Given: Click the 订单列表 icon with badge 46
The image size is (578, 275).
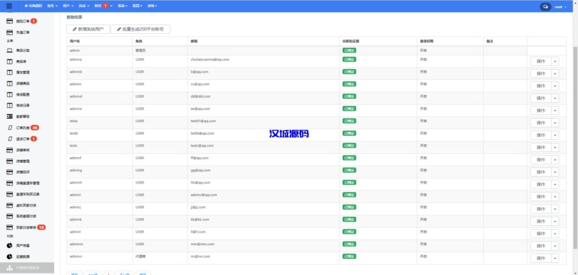Looking at the screenshot, I should click(x=11, y=128).
